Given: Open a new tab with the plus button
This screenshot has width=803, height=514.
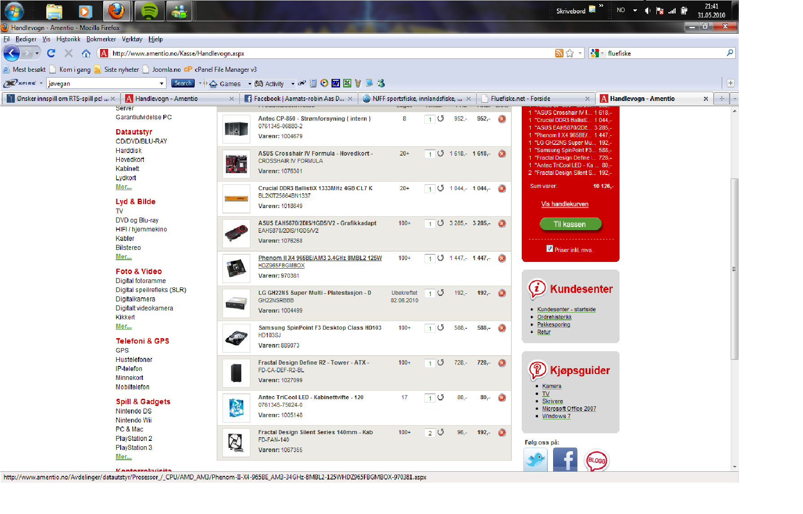Looking at the screenshot, I should tap(722, 99).
